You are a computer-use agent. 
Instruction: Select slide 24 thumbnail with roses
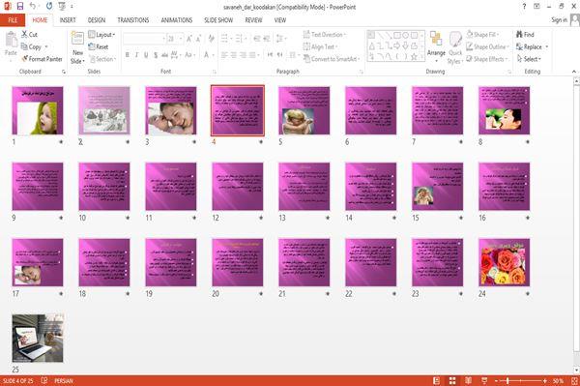(x=504, y=262)
